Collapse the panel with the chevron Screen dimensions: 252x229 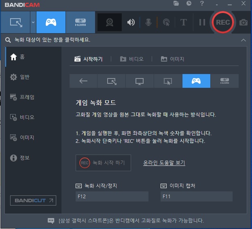244,40
